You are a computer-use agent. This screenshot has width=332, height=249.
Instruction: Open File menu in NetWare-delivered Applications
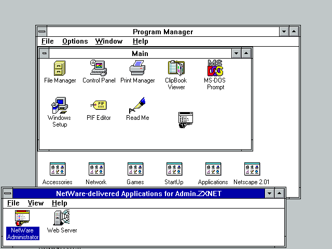click(x=13, y=203)
